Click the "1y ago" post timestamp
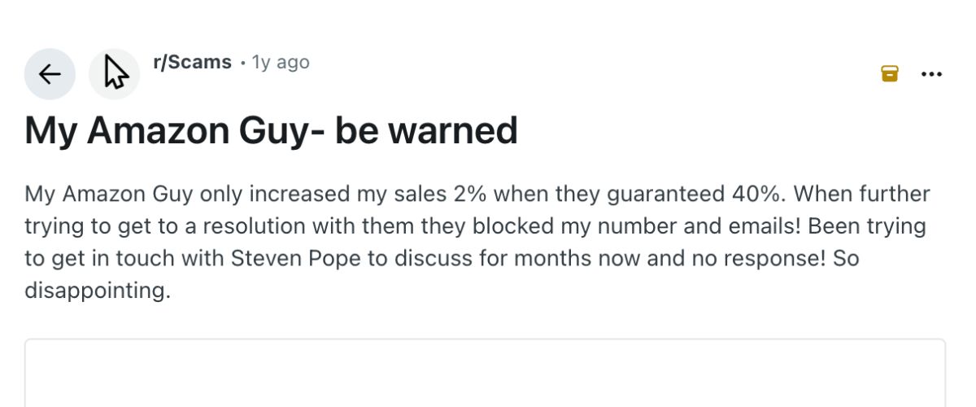This screenshot has height=407, width=976. pyautogui.click(x=281, y=62)
